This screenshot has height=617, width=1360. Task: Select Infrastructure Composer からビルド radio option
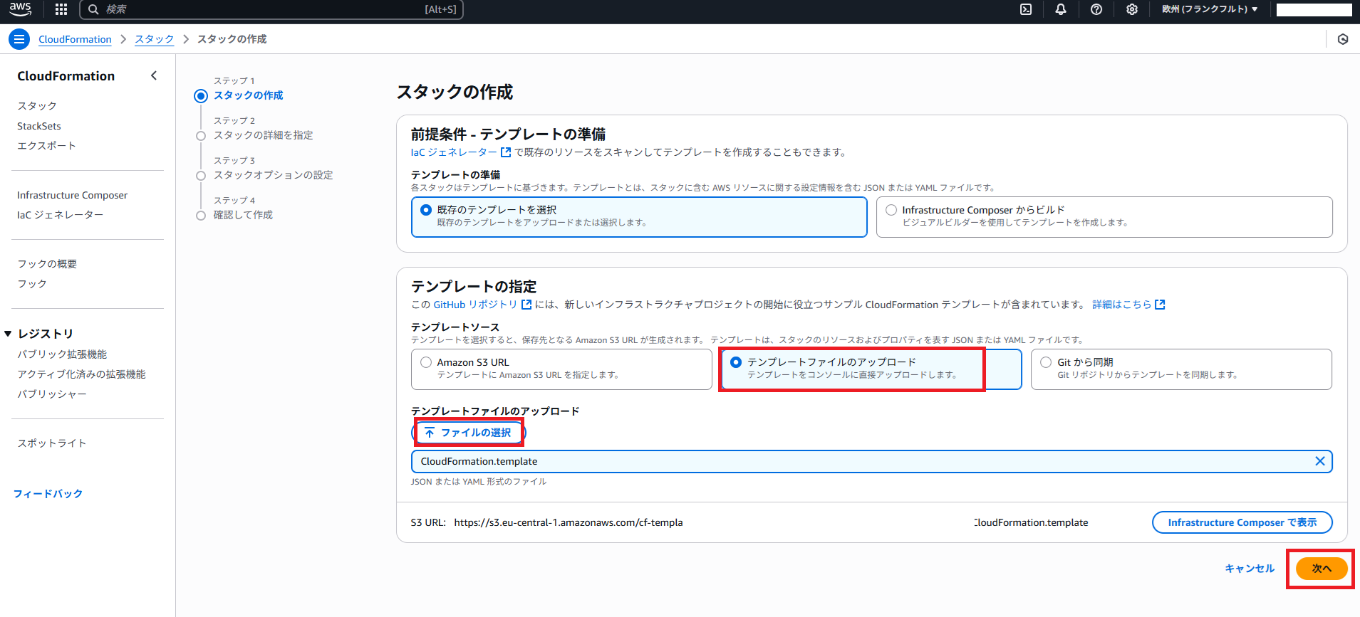(x=1104, y=216)
